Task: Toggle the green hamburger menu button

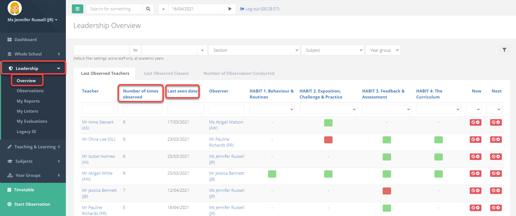Action: click(77, 9)
